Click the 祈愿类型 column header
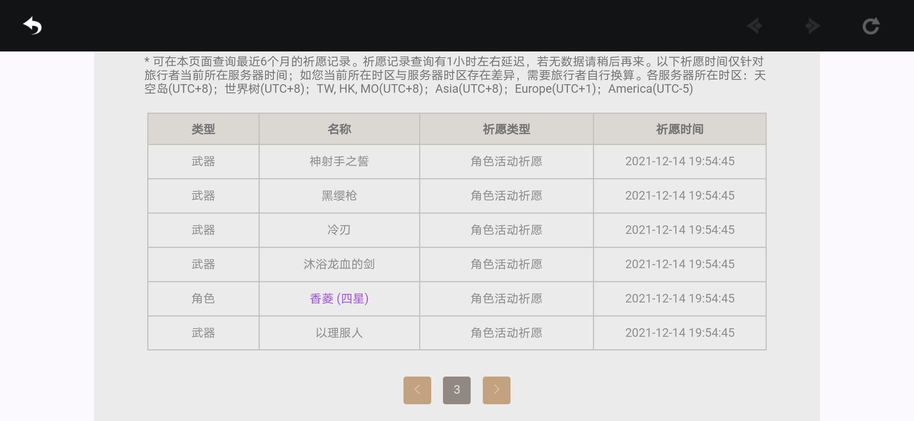The height and width of the screenshot is (421, 914). coord(506,129)
